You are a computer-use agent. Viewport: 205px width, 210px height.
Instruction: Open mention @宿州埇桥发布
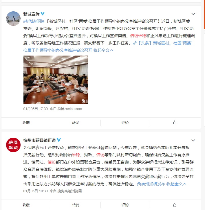click(x=151, y=184)
